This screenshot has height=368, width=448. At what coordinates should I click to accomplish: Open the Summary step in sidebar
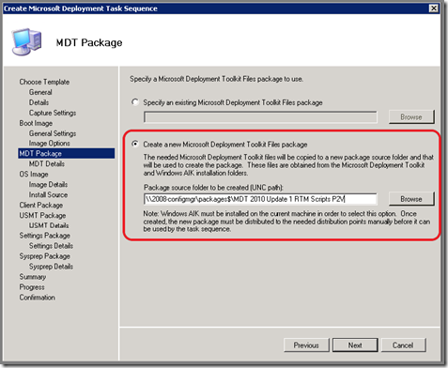(x=33, y=277)
